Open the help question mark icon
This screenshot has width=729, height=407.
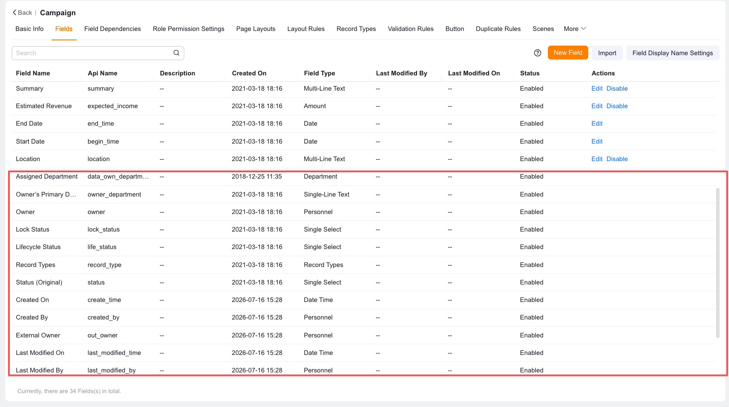tap(538, 53)
